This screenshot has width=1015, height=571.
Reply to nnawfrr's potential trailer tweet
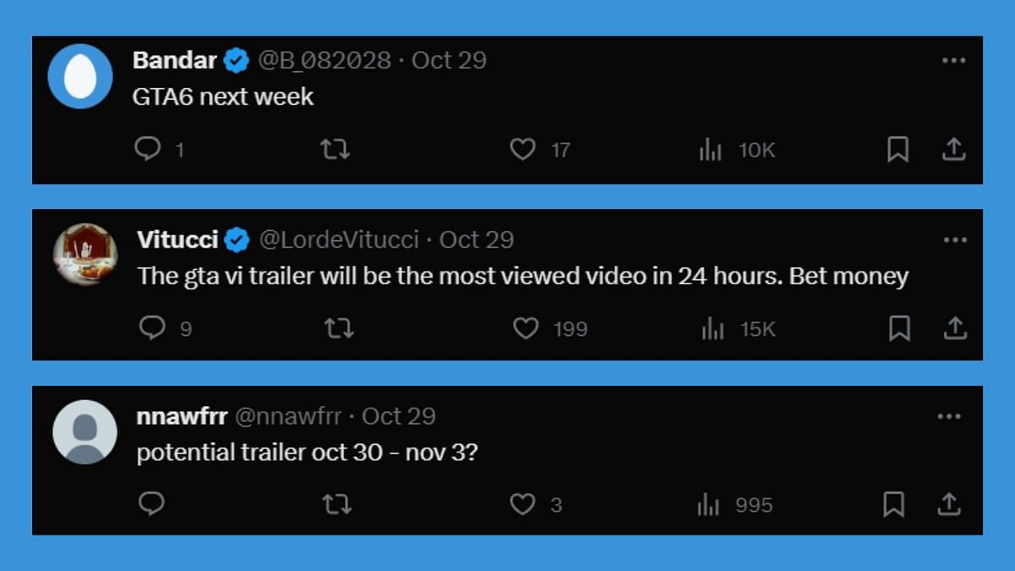pos(151,504)
